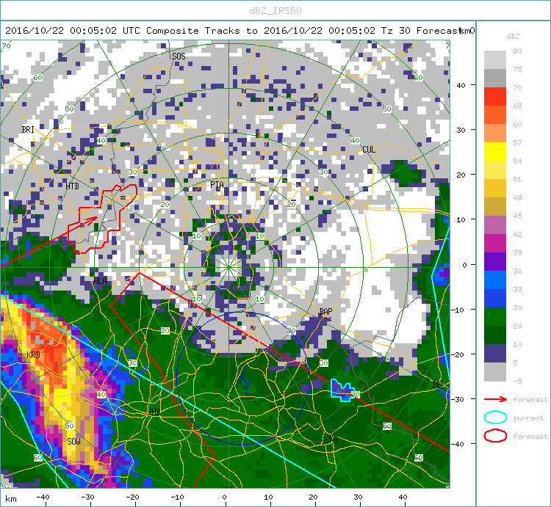
Task: Click the km label at the bottom left
Action: (11, 499)
